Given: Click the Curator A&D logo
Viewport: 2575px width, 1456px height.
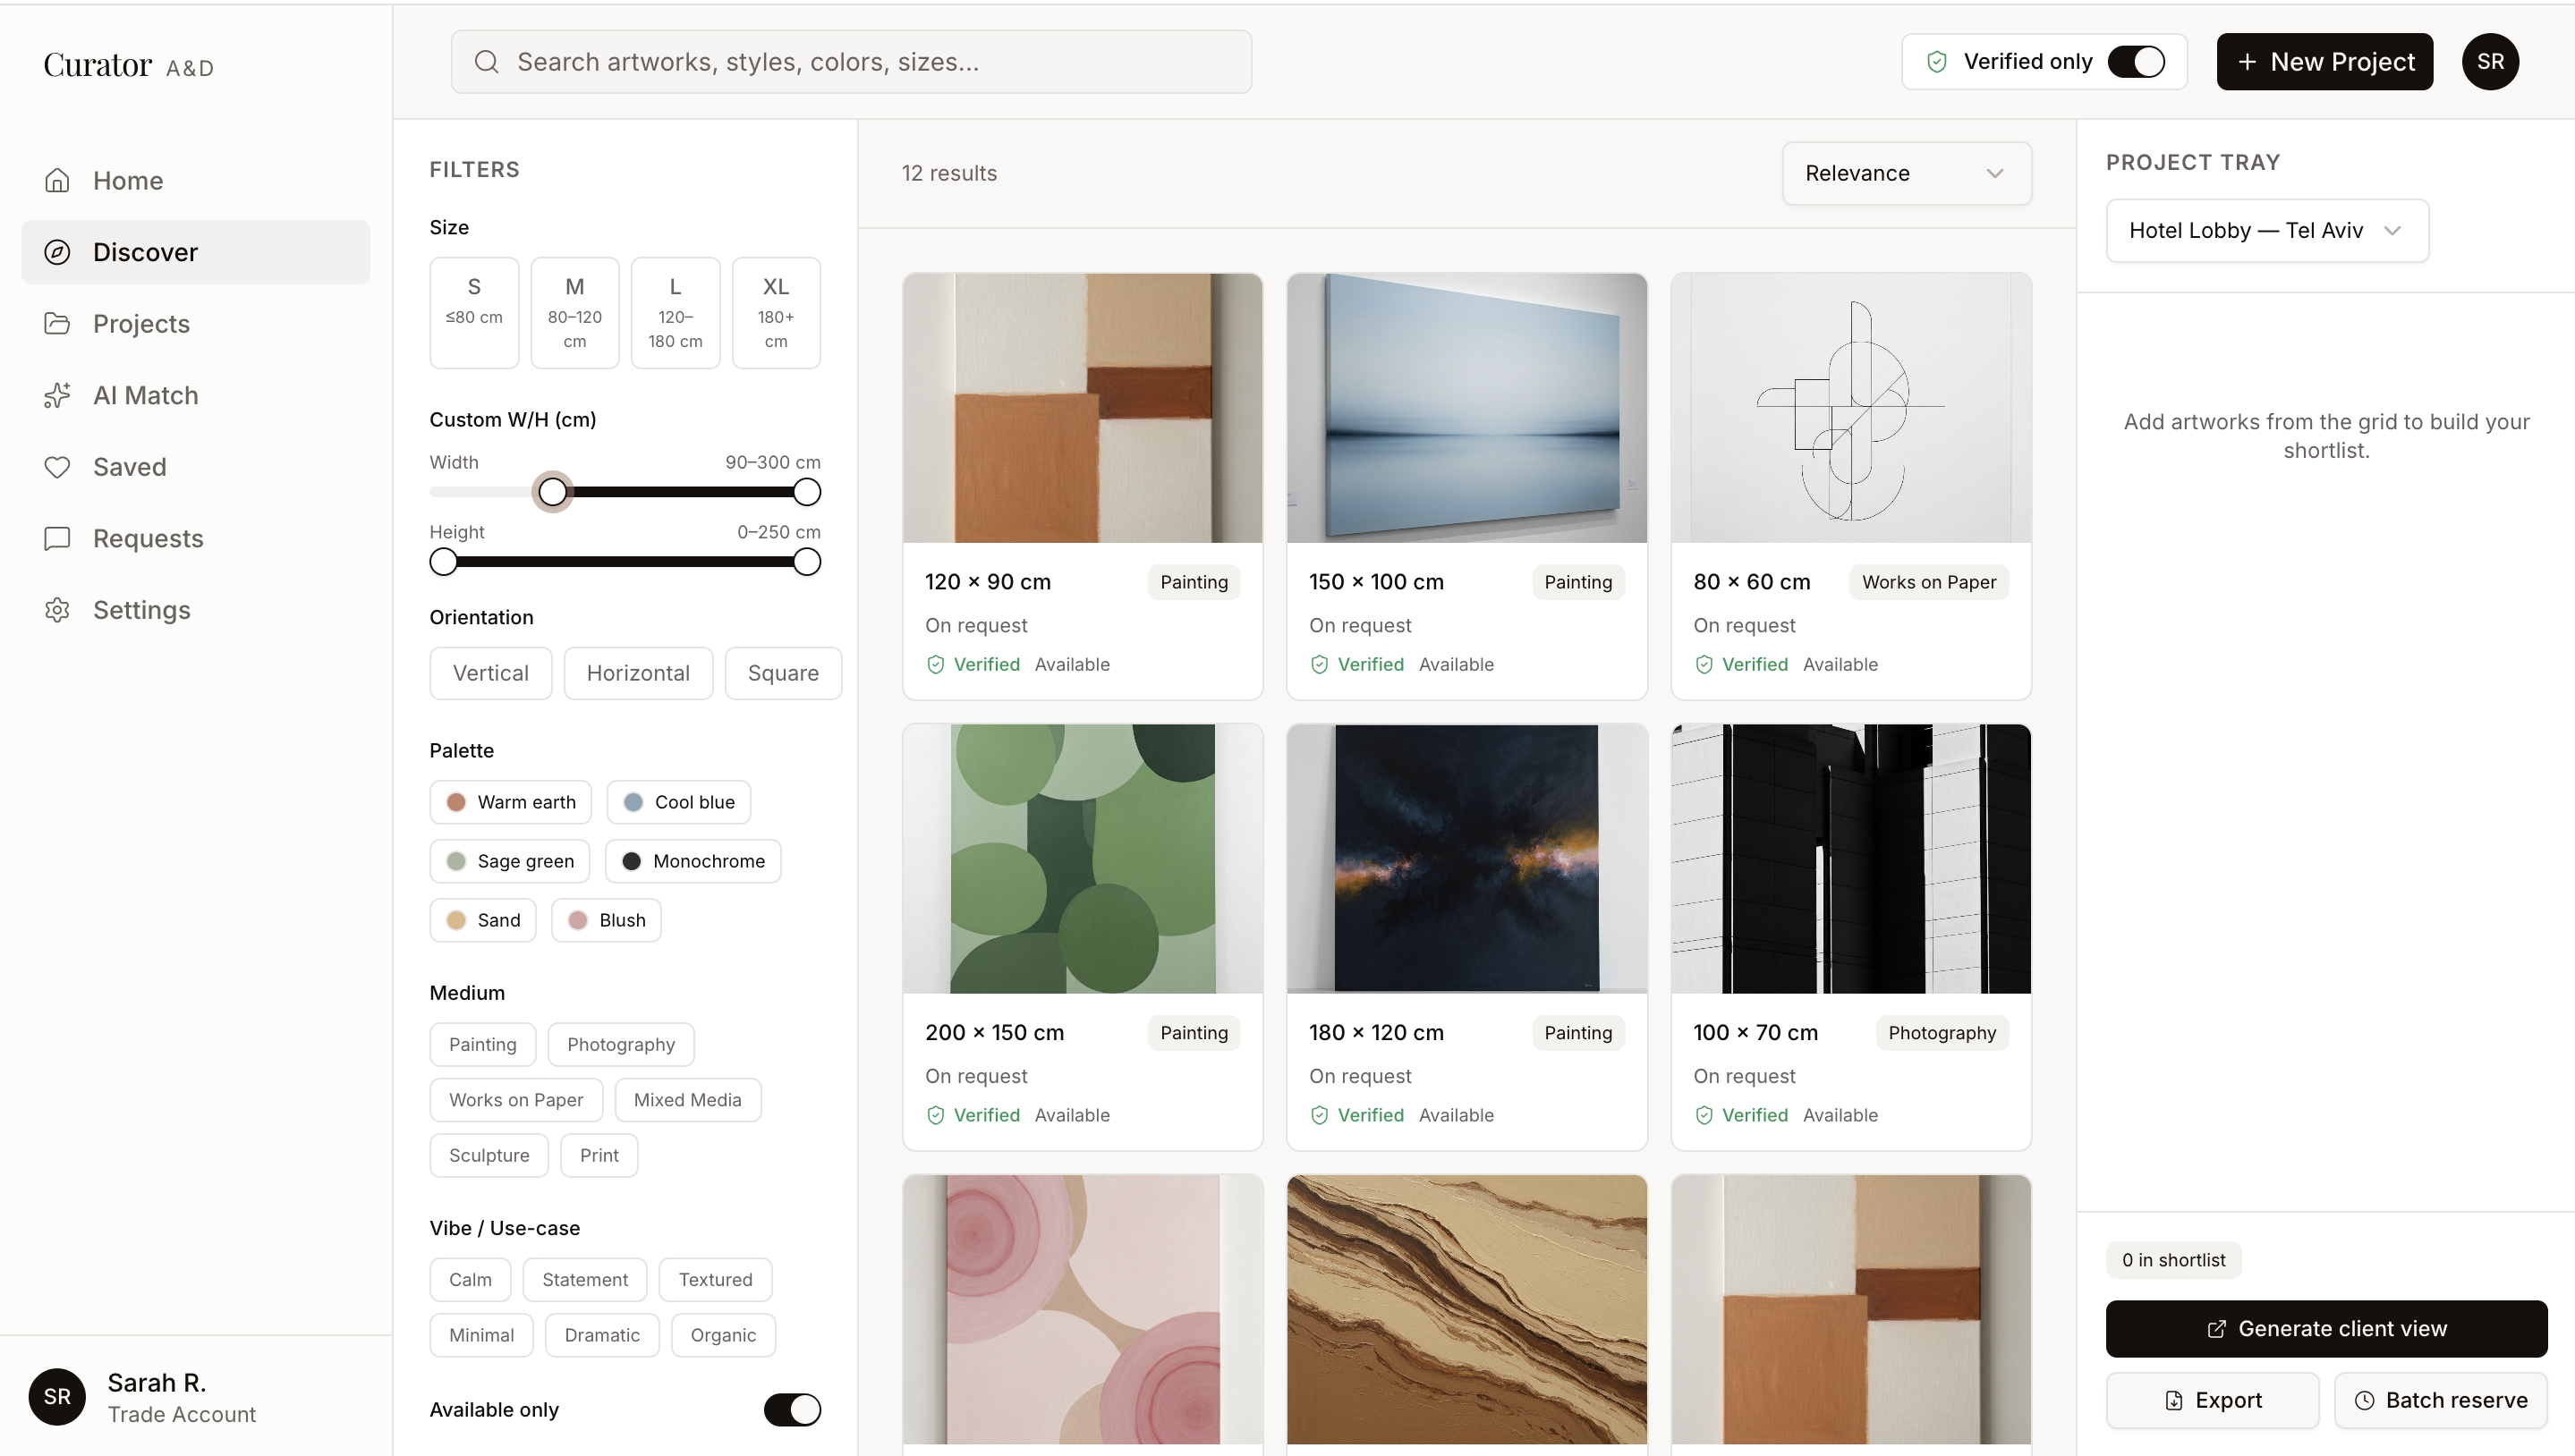Looking at the screenshot, I should tap(128, 66).
